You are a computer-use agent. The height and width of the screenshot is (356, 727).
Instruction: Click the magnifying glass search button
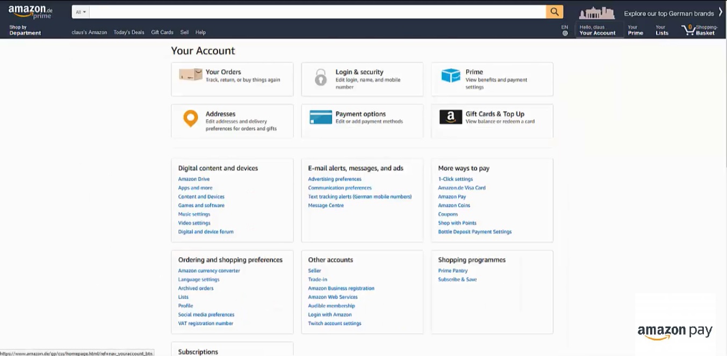pyautogui.click(x=554, y=12)
